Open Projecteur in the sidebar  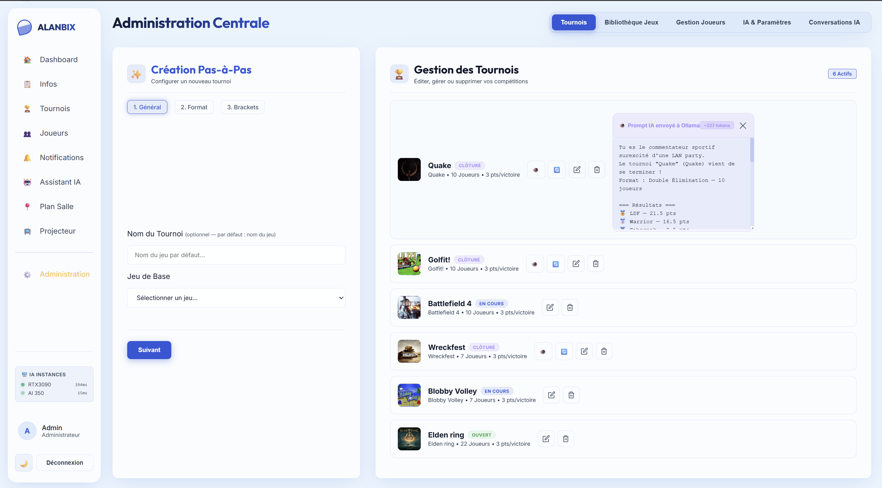54,231
